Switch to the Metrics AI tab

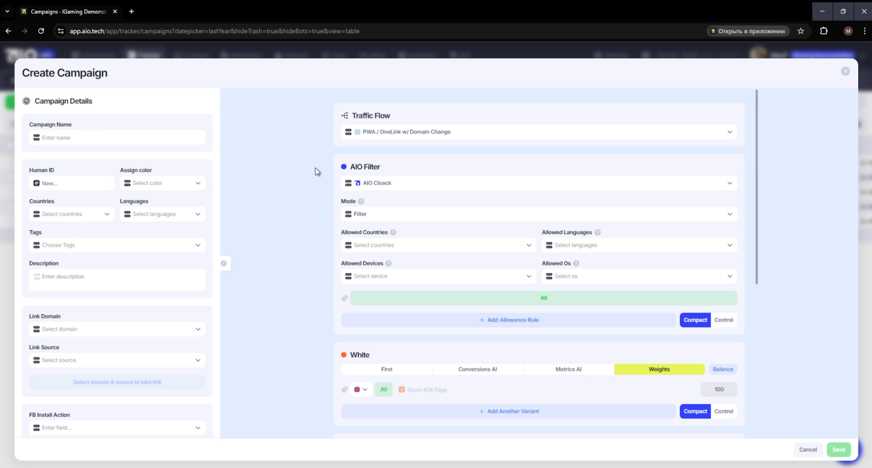point(568,369)
